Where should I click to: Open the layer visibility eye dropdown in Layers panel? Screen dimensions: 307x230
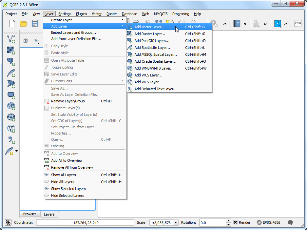tap(36, 41)
